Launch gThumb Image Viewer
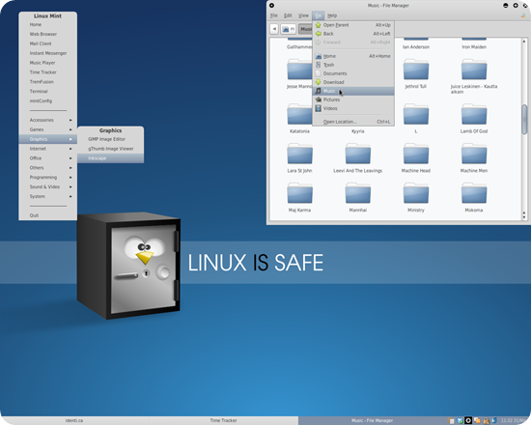531x425 pixels. point(110,149)
